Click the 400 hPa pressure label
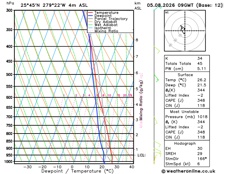Screen dimensions: 226x174 10,47
